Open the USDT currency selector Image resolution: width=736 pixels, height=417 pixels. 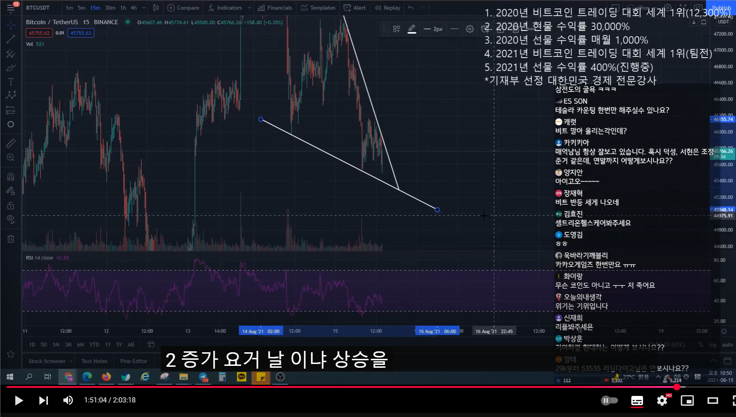723,22
